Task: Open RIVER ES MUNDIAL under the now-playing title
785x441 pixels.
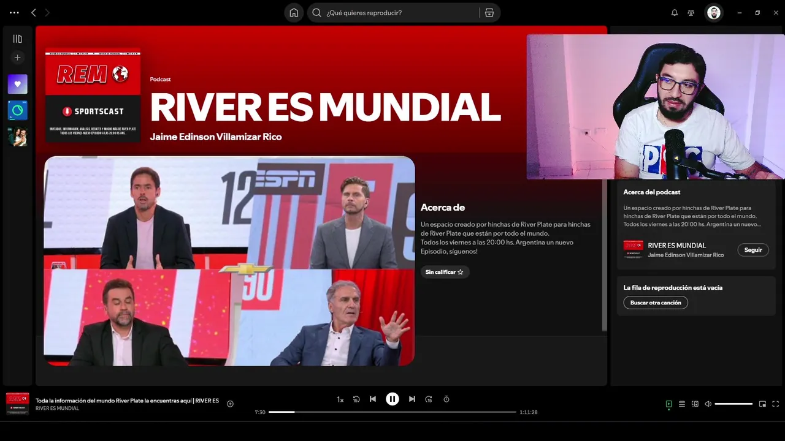Action: (57, 409)
